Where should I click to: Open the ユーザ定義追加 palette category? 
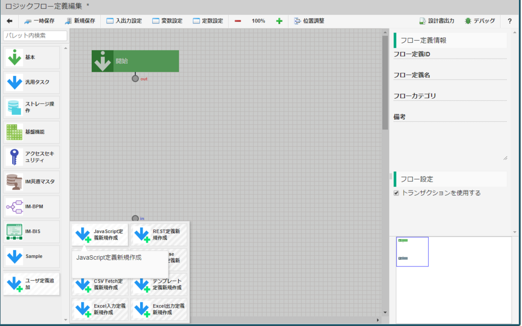pos(32,284)
